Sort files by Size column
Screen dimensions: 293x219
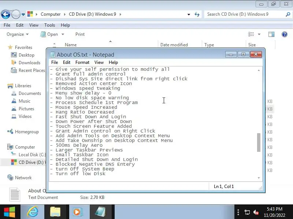pyautogui.click(x=252, y=45)
